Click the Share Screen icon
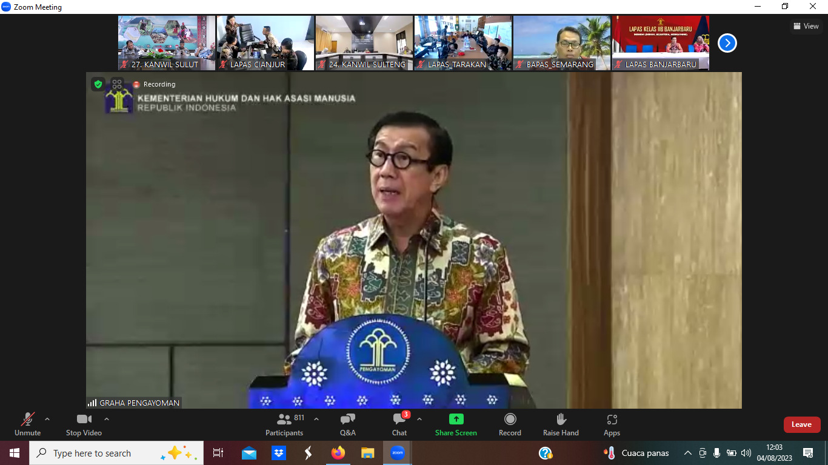828x465 pixels. click(x=456, y=419)
